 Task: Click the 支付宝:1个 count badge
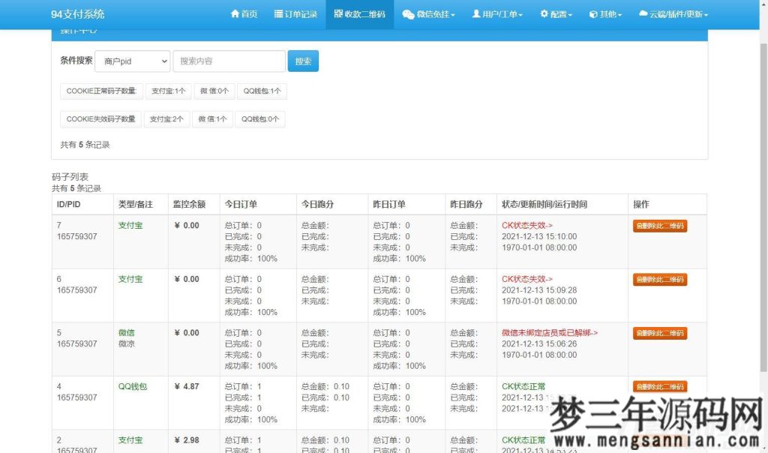click(x=166, y=91)
